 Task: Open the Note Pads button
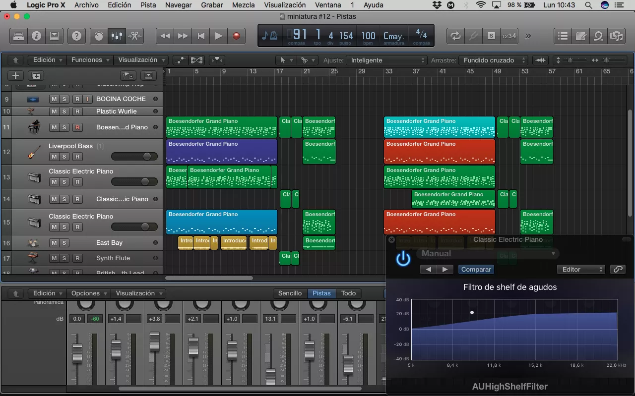point(580,36)
